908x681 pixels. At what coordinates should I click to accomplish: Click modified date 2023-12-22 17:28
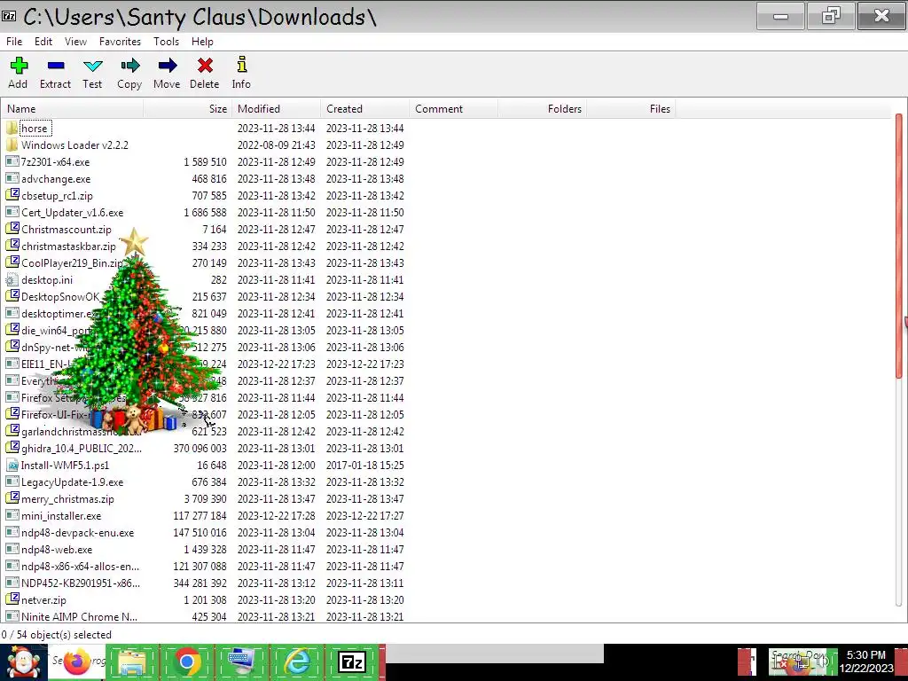pos(277,515)
